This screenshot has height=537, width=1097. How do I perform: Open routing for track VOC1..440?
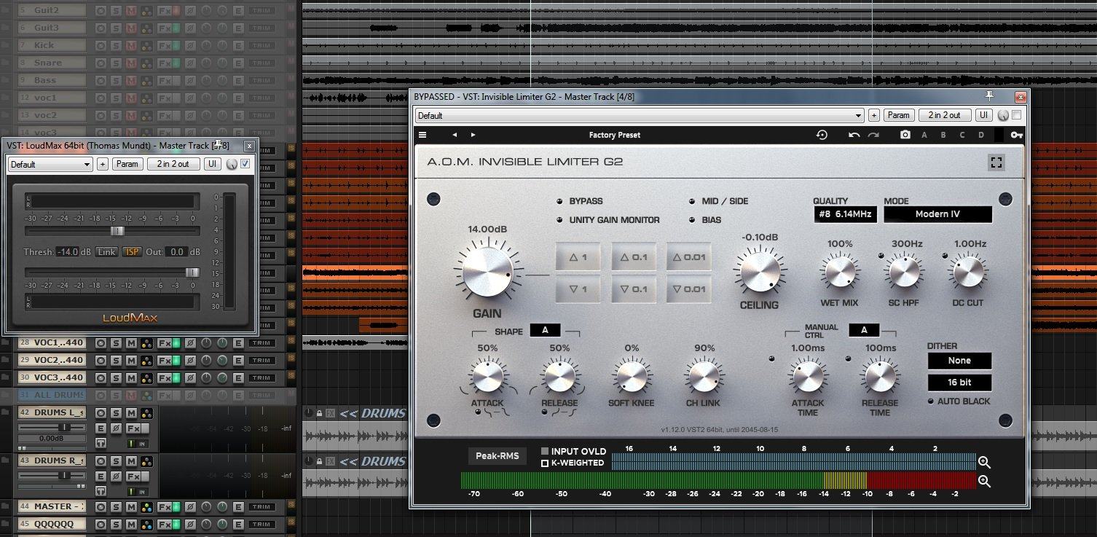pos(146,343)
